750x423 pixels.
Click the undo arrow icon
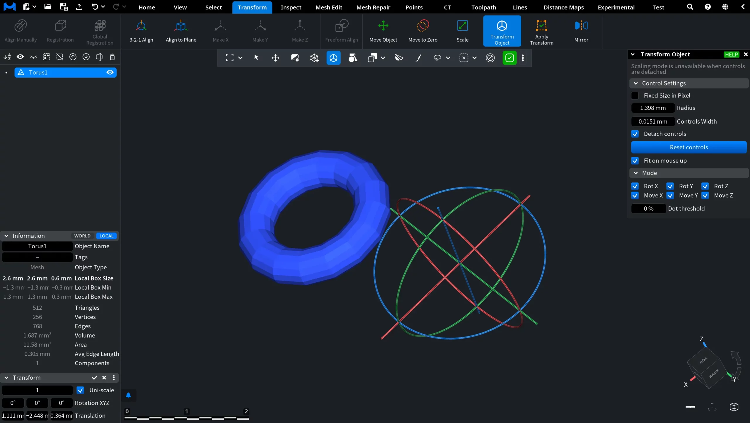tap(95, 7)
